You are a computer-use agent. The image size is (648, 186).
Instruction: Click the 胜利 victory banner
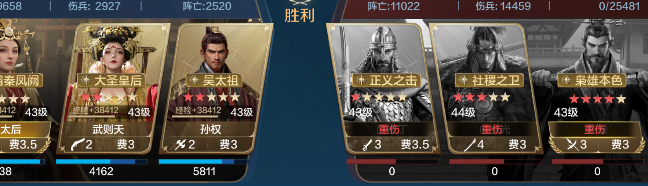[x=299, y=15]
